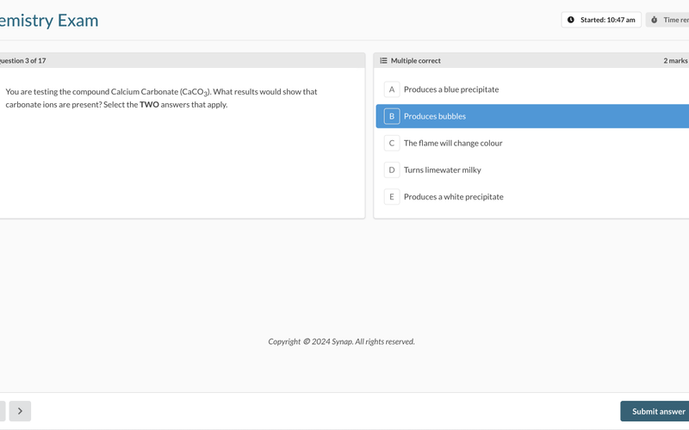Deselect highlighted option B, Produces bubbles
Viewport: 689px width, 430px height.
434,116
